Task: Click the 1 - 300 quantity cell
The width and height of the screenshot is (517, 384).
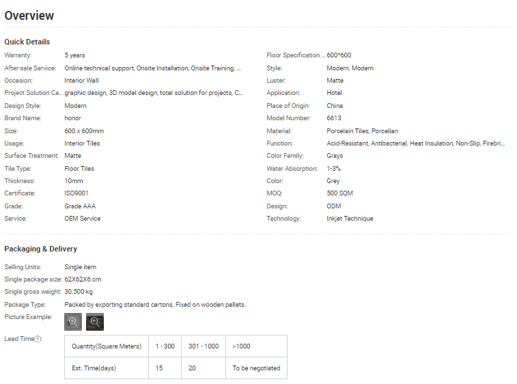Action: coord(165,346)
